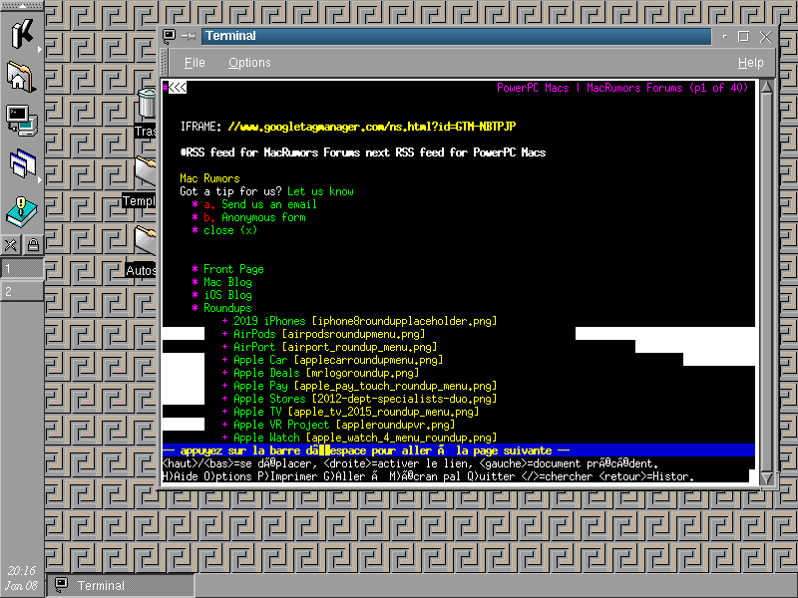Image resolution: width=798 pixels, height=598 pixels.
Task: Click the 'Anonymous form' link
Action: (263, 217)
